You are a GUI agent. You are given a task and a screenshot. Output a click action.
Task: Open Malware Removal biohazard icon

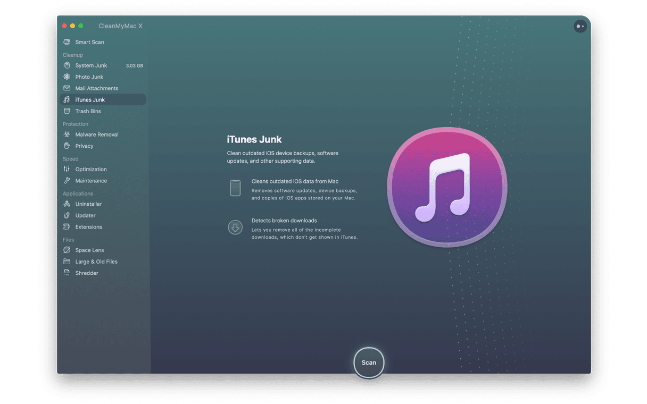67,134
